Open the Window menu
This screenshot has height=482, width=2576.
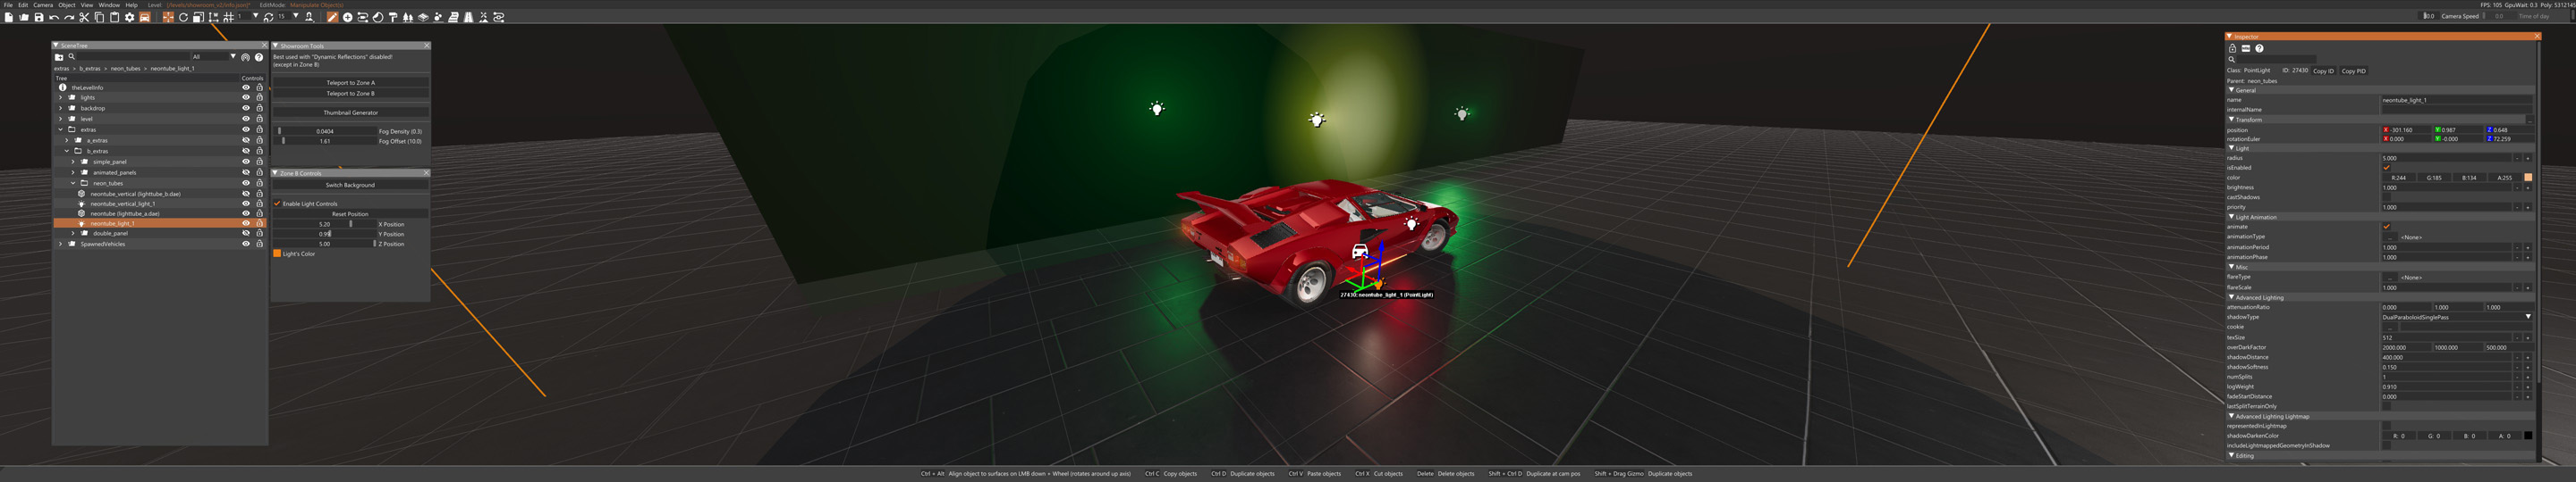109,5
